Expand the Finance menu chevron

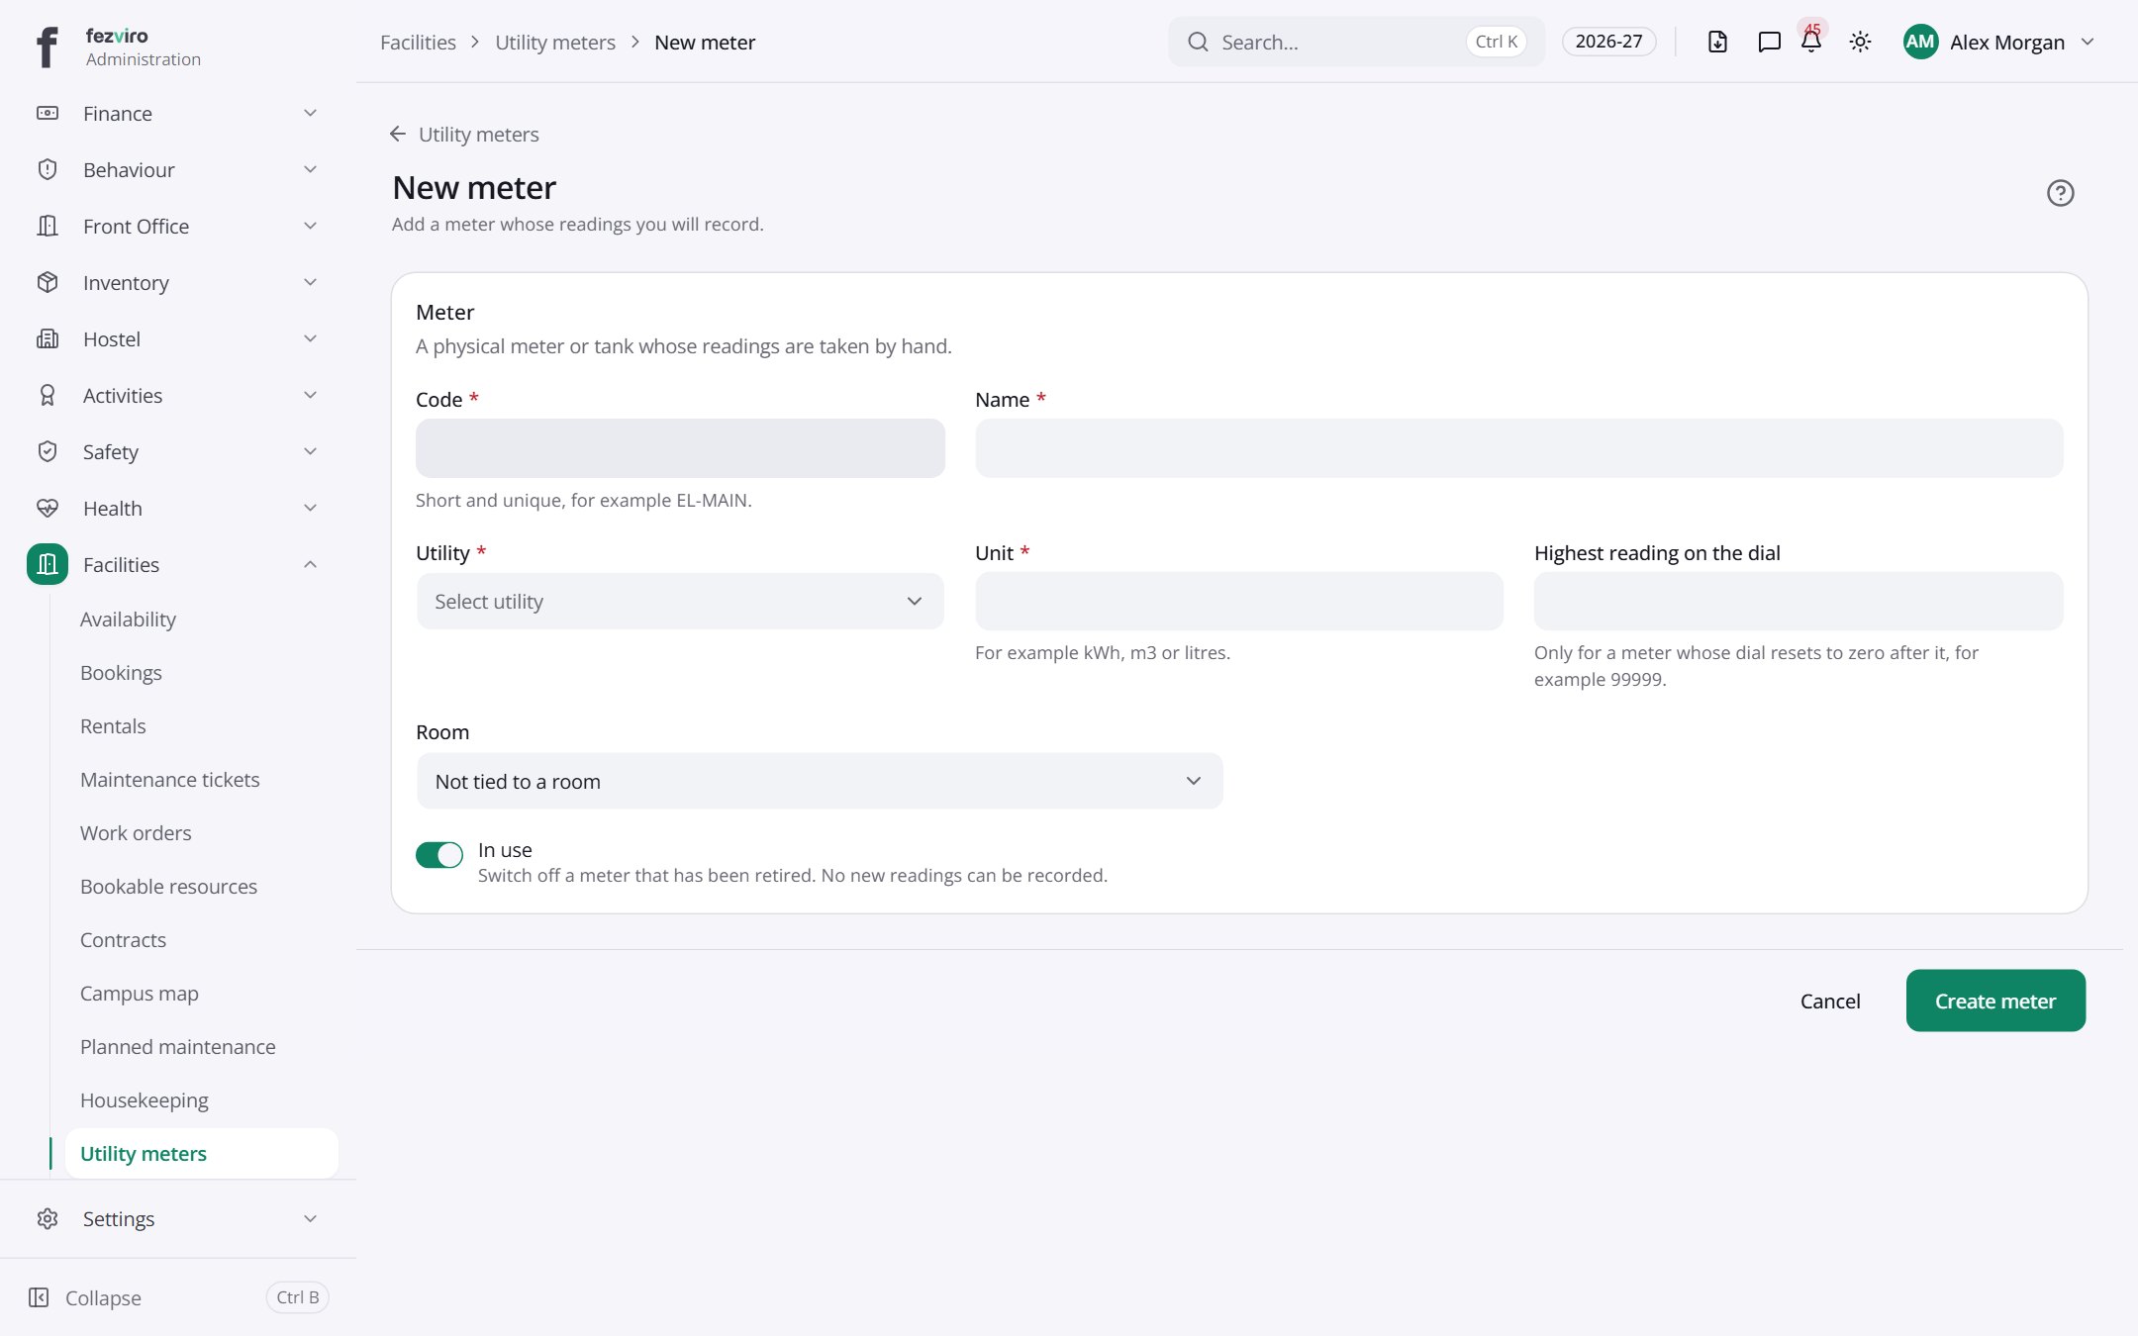click(310, 113)
